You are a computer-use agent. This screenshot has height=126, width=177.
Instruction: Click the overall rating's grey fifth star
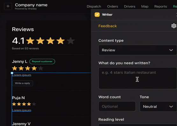pyautogui.click(x=71, y=41)
